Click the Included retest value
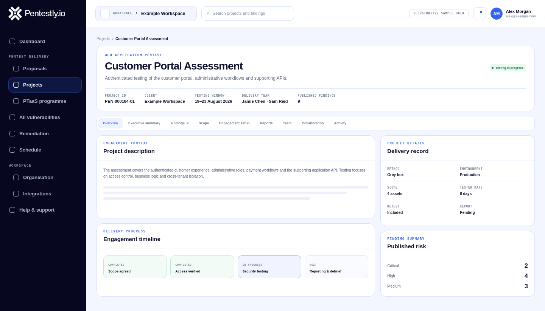This screenshot has height=311, width=545. pos(395,213)
